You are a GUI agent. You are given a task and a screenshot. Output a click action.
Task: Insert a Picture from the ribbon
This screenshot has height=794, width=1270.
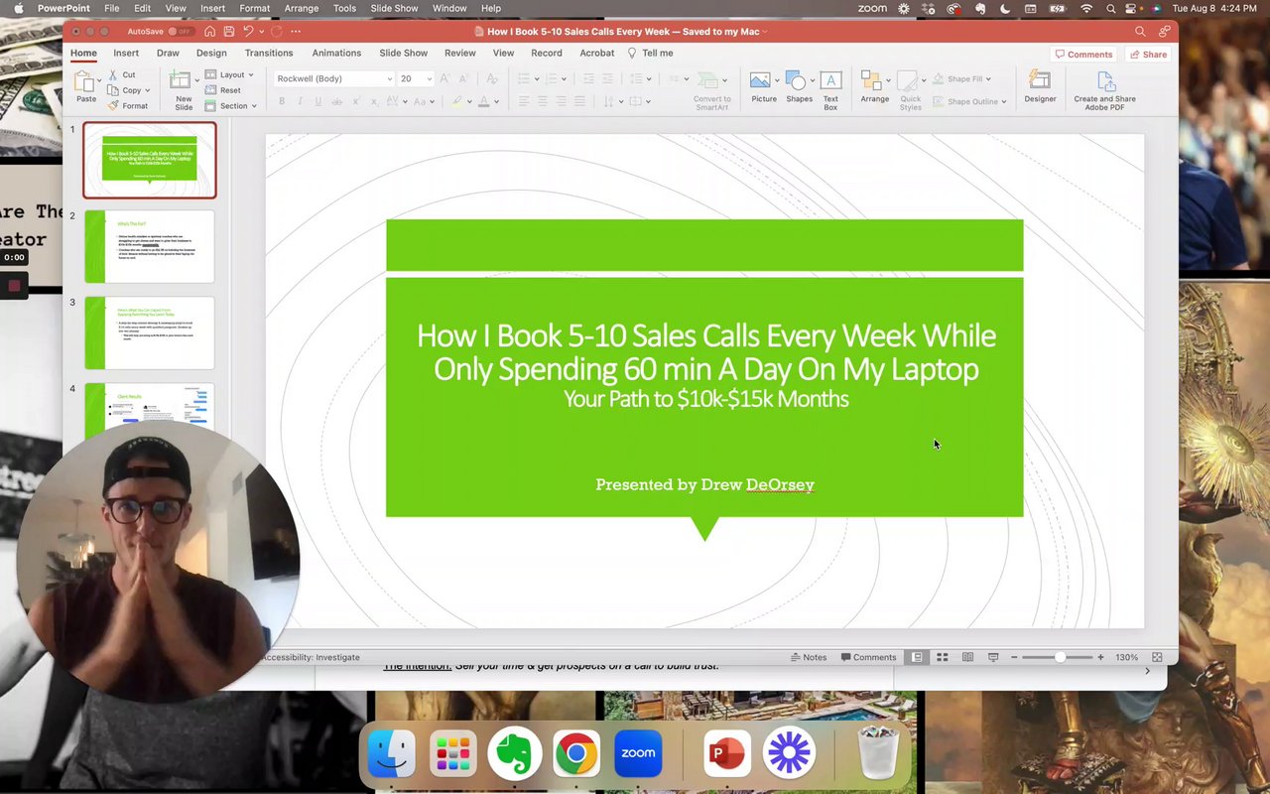click(762, 85)
